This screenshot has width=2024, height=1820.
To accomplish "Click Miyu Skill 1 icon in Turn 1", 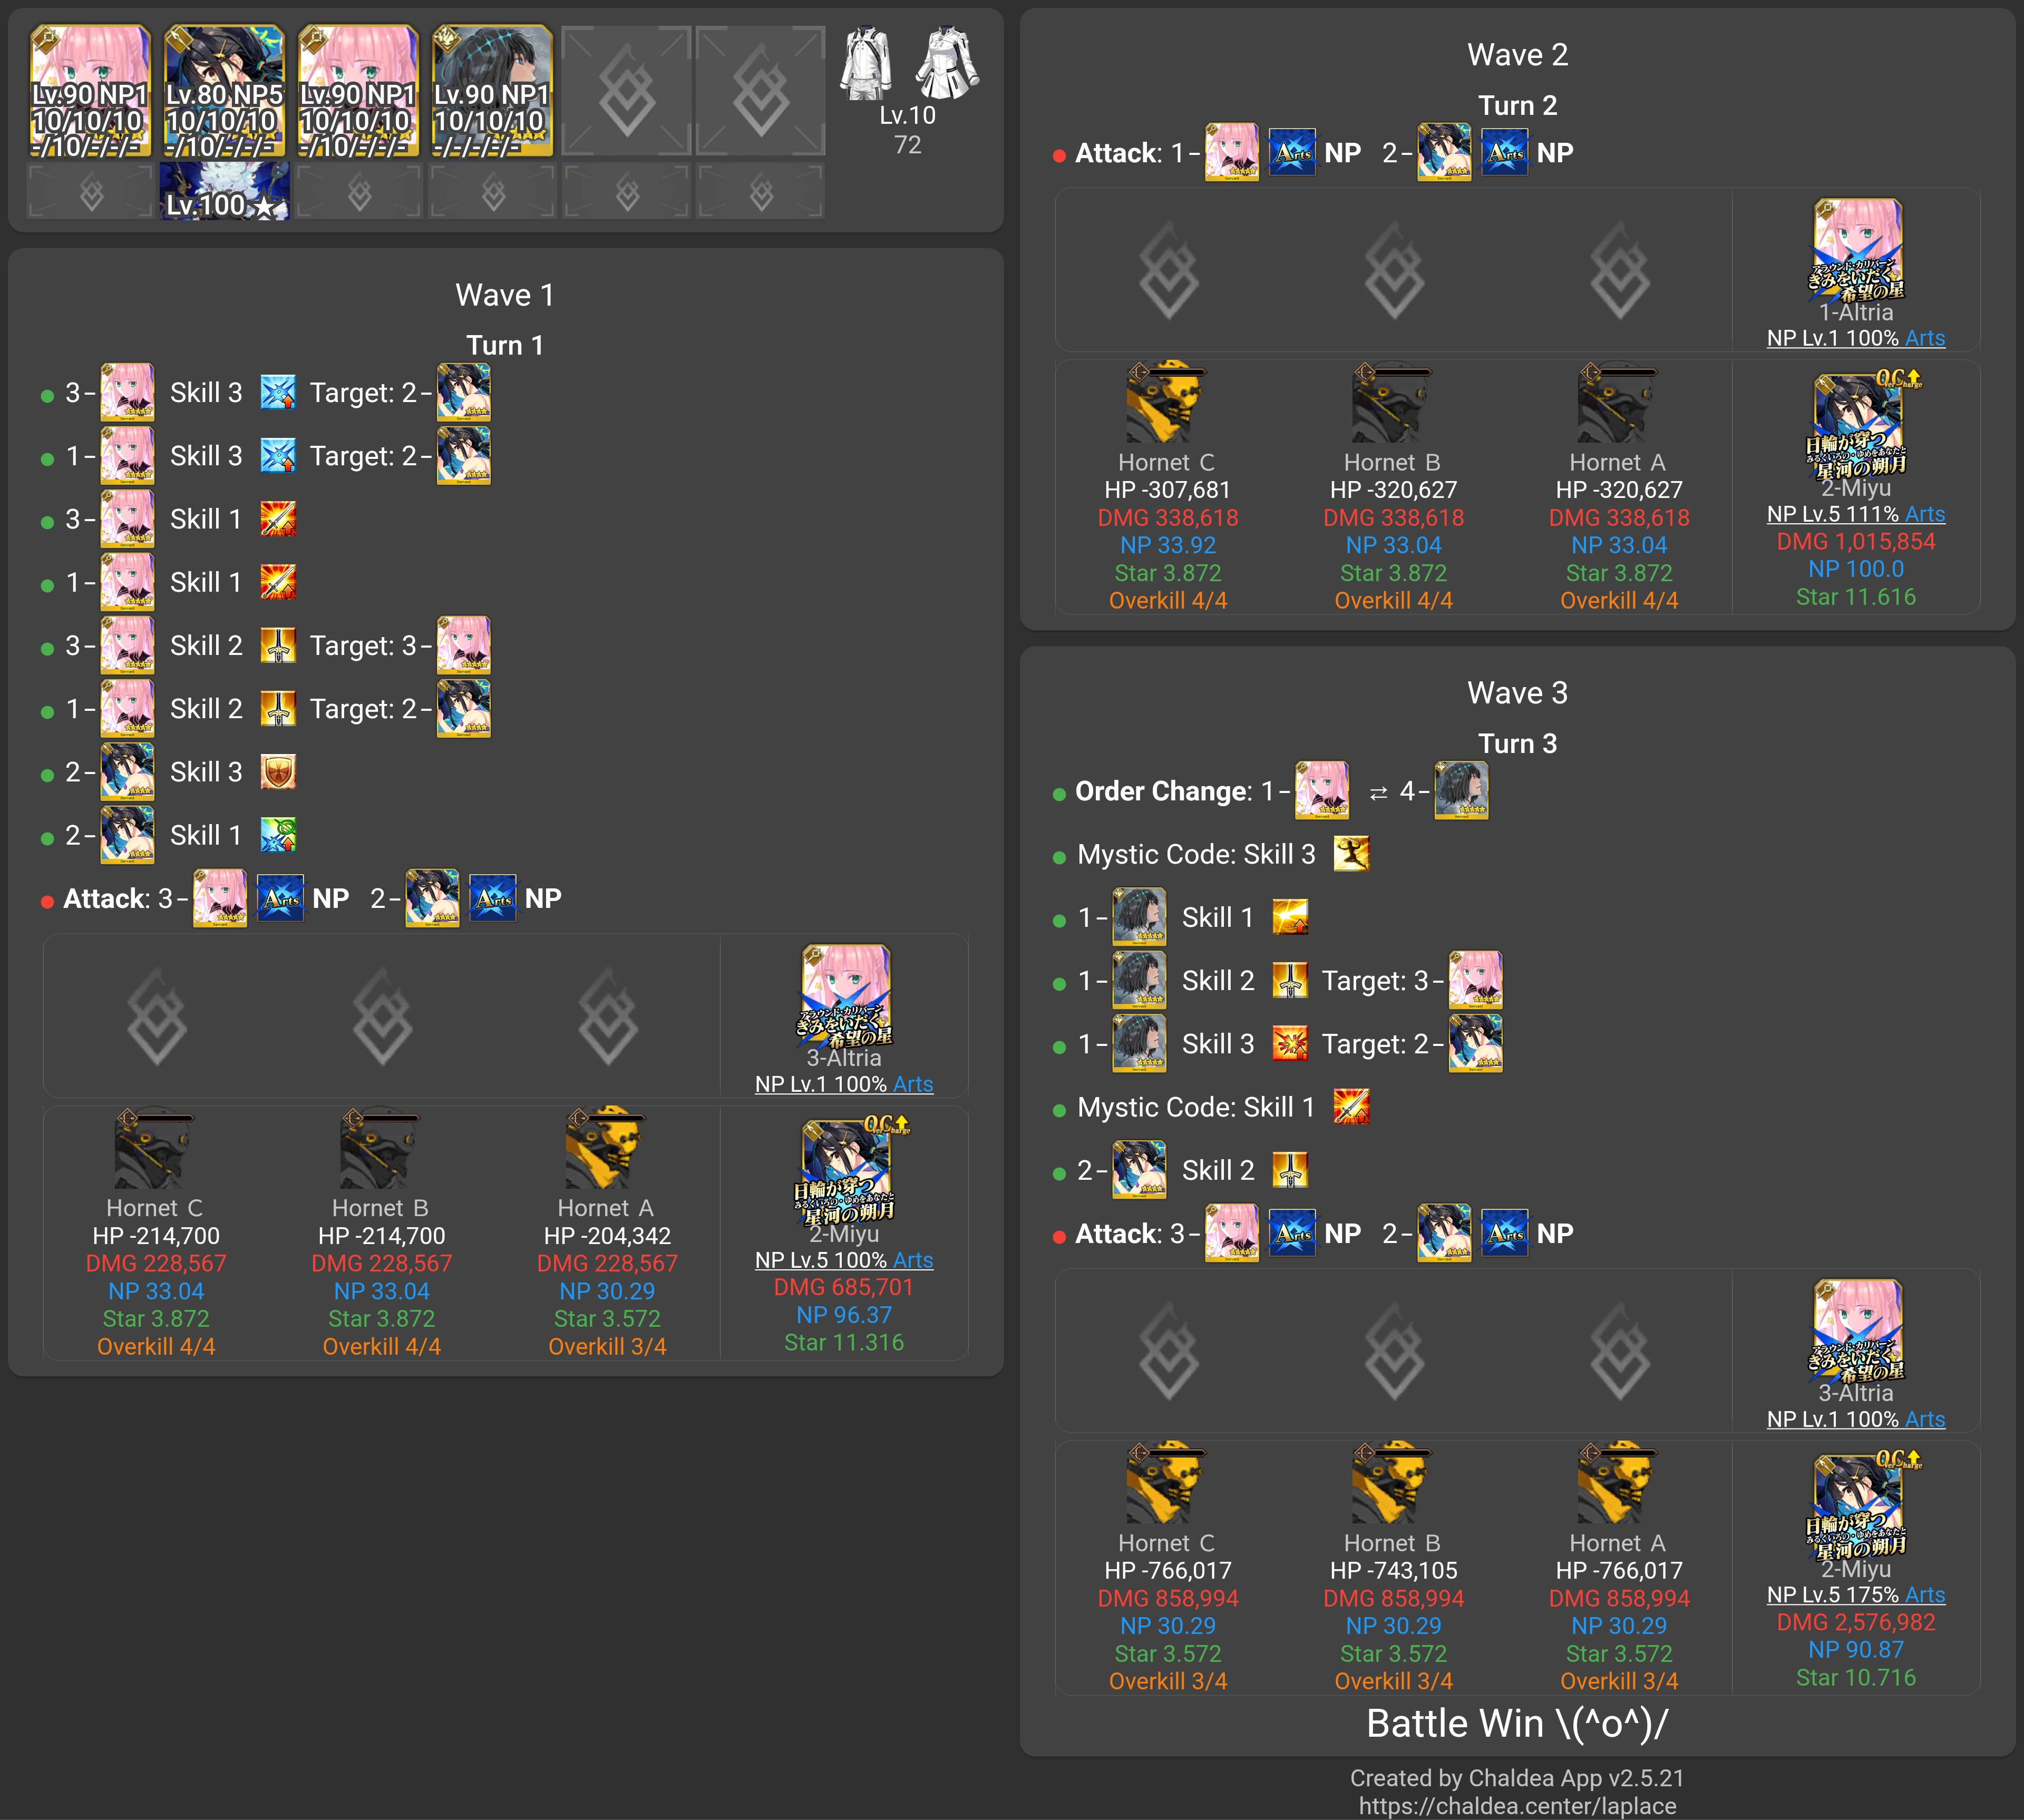I will (x=278, y=835).
